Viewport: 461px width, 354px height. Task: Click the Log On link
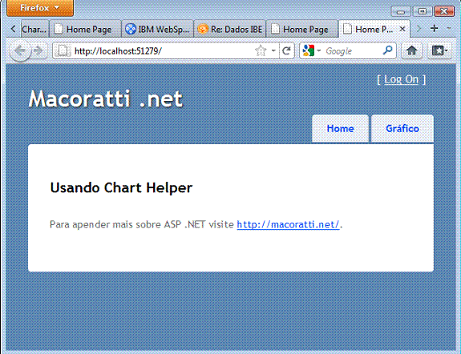point(402,79)
